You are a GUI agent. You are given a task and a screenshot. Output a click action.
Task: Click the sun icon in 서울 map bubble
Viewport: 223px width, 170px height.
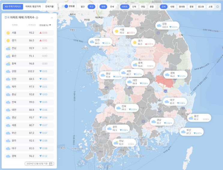[x=117, y=31]
